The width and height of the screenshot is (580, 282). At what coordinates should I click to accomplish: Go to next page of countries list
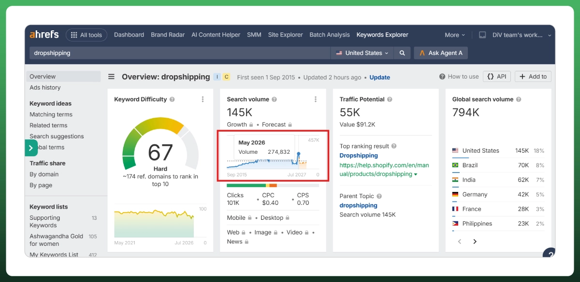(x=475, y=242)
